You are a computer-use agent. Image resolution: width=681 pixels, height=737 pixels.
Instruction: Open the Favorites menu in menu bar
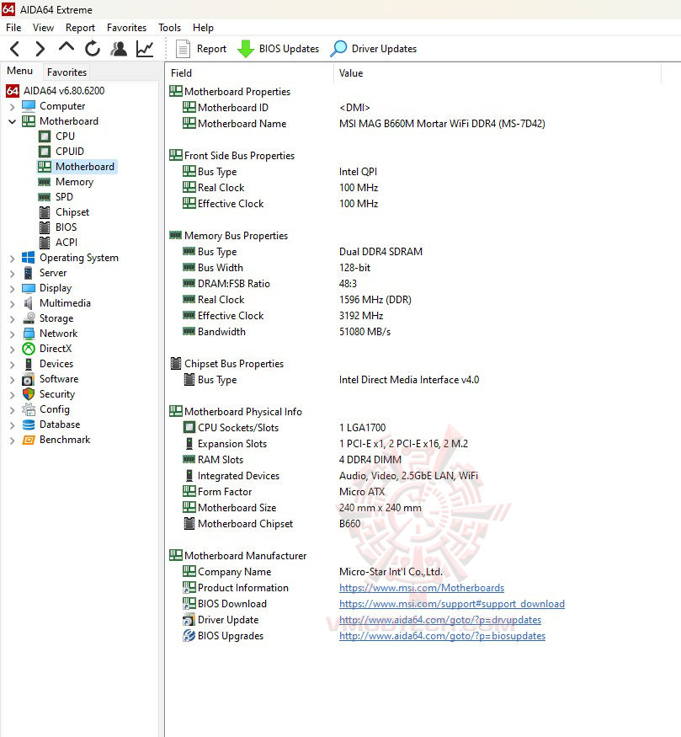(126, 28)
